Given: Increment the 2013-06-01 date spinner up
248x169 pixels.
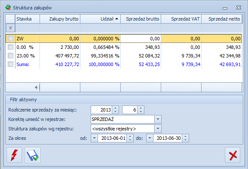Looking at the screenshot, I should click(130, 136).
